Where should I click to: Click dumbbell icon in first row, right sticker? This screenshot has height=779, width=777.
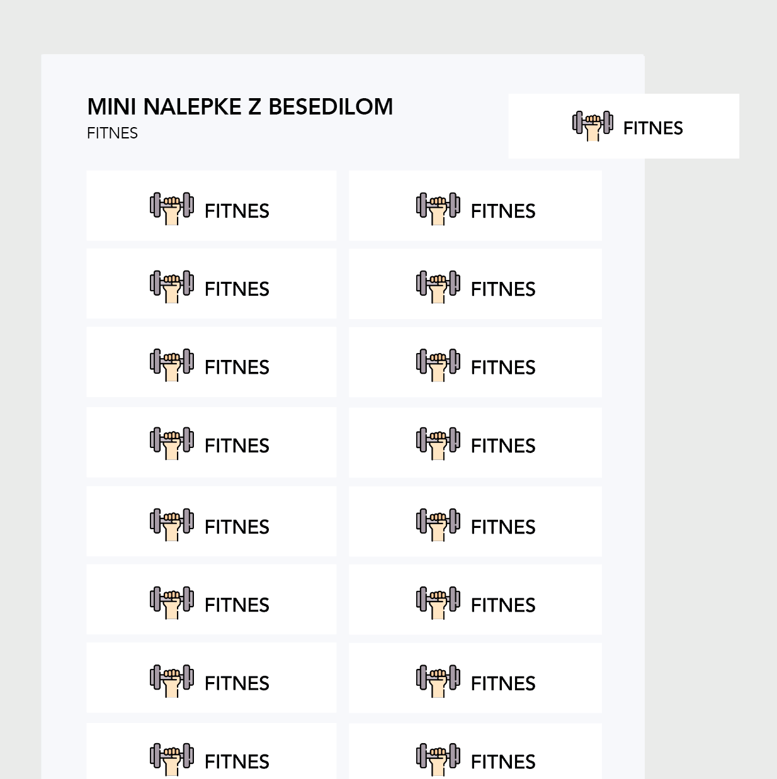tap(438, 208)
